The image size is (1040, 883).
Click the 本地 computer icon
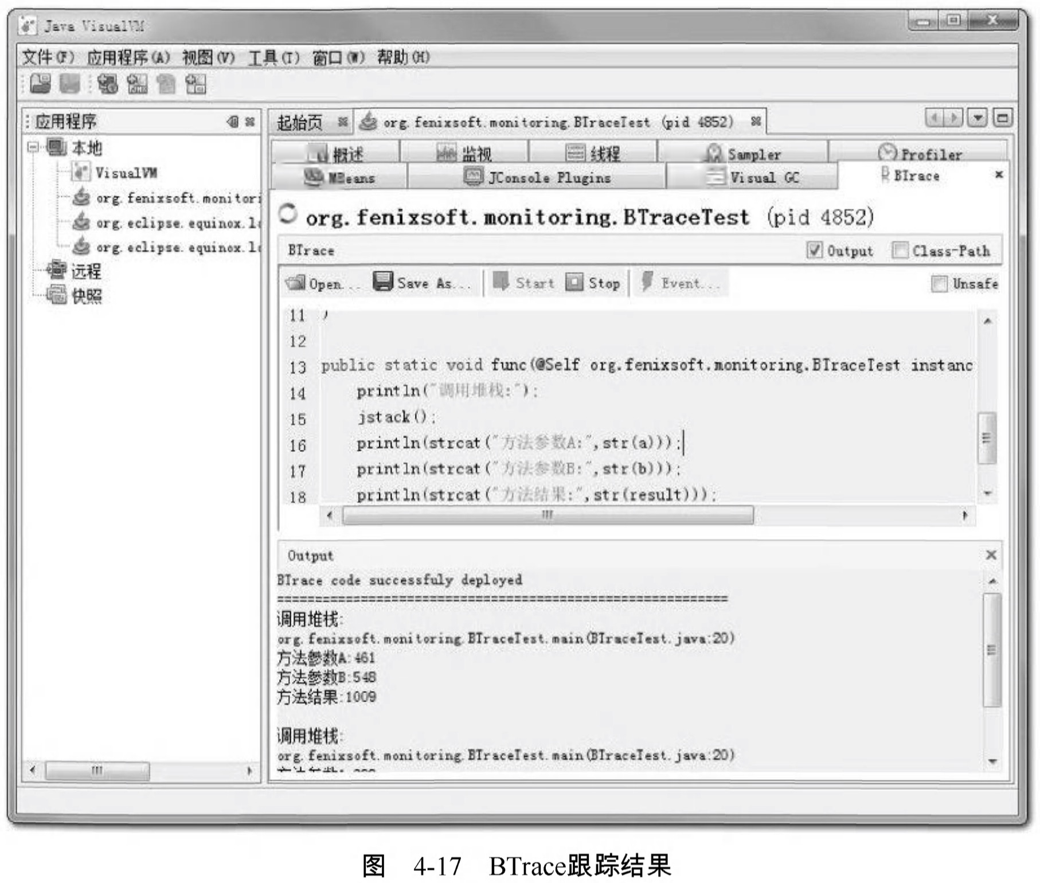[x=56, y=147]
